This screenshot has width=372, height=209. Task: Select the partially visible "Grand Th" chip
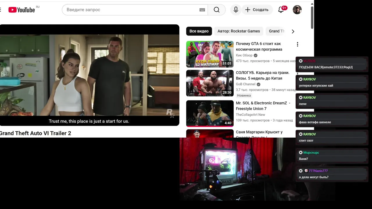point(276,31)
